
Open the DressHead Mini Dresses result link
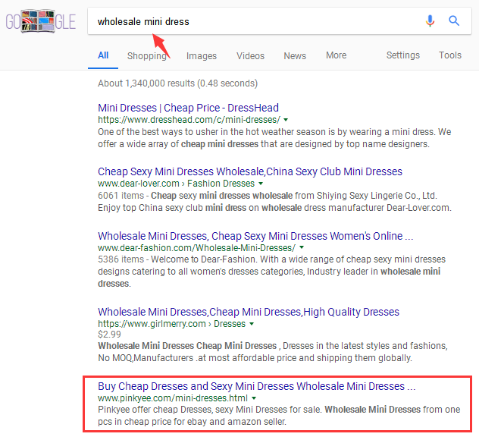[x=188, y=108]
